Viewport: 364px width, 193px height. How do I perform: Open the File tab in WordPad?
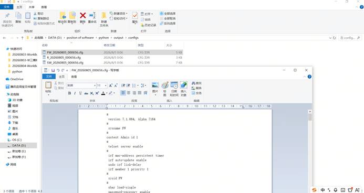pyautogui.click(x=49, y=77)
